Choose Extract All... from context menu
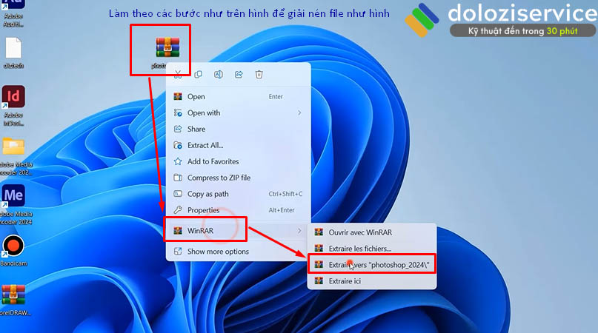Viewport: 598px width, 333px height. pos(239,145)
